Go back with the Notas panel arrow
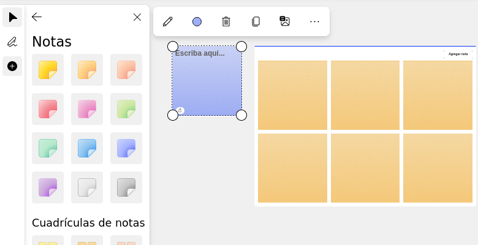This screenshot has height=245, width=478. (37, 17)
